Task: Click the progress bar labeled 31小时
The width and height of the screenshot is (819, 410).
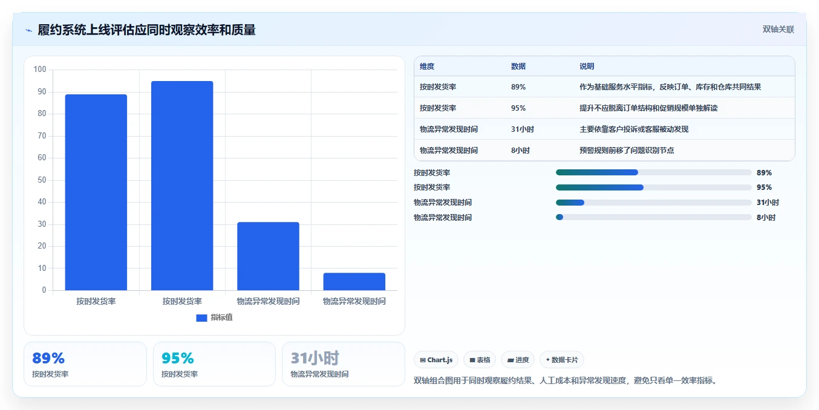Action: [x=654, y=203]
